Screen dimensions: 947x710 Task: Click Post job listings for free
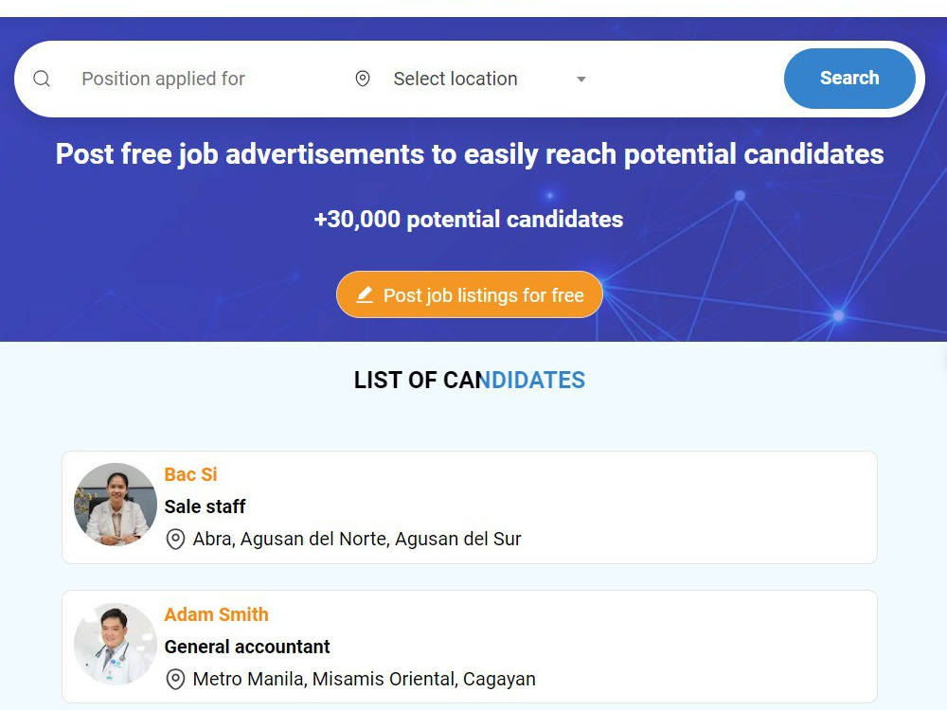tap(470, 294)
